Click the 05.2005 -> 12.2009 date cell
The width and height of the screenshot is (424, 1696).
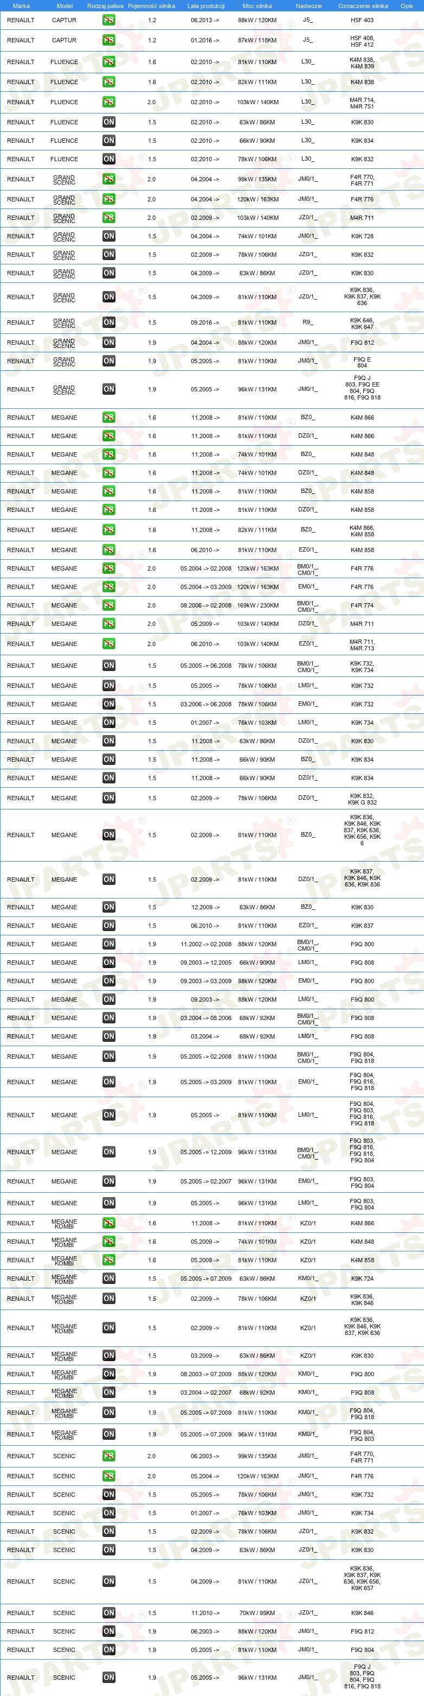205,1152
